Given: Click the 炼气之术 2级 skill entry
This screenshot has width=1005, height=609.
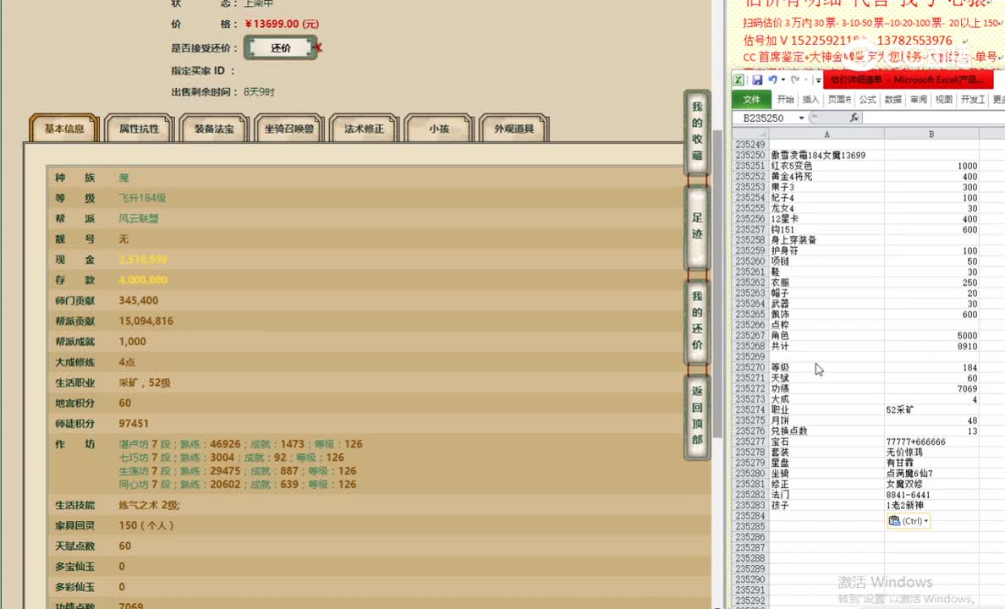Looking at the screenshot, I should [149, 505].
